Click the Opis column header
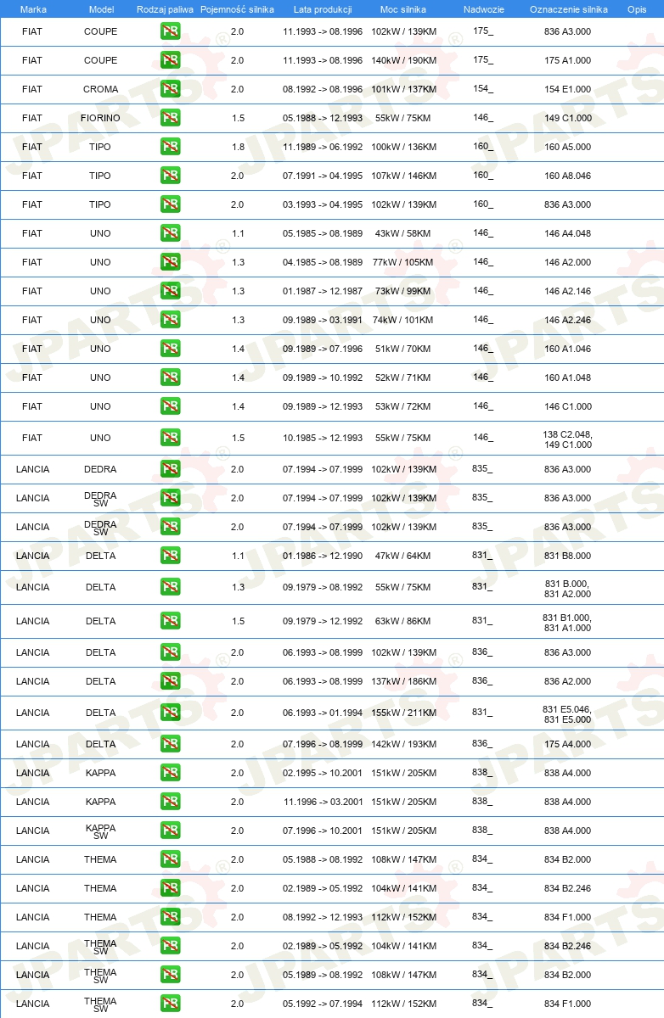664x1018 pixels. pos(636,9)
